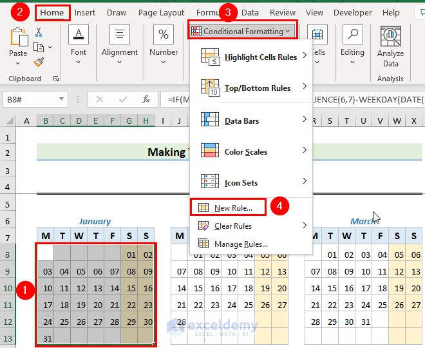The height and width of the screenshot is (348, 425).
Task: Click the Select All corner triangle
Action: pos(10,121)
